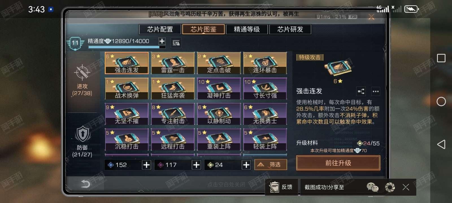Click the plus next to 精通度 progress
Image resolution: width=452 pixels, height=203 pixels.
(162, 41)
